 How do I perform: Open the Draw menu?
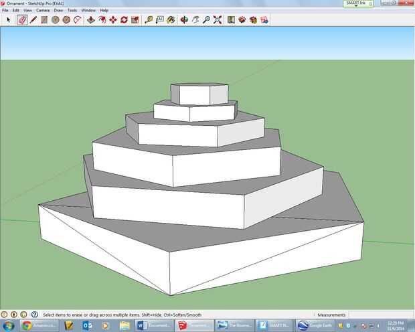coord(58,10)
